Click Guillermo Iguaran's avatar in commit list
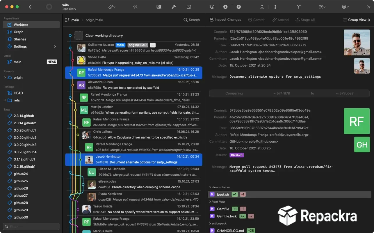 81,48
